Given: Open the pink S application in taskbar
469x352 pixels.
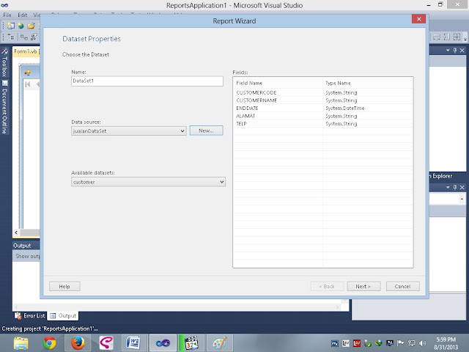Looking at the screenshot, I should tap(106, 342).
